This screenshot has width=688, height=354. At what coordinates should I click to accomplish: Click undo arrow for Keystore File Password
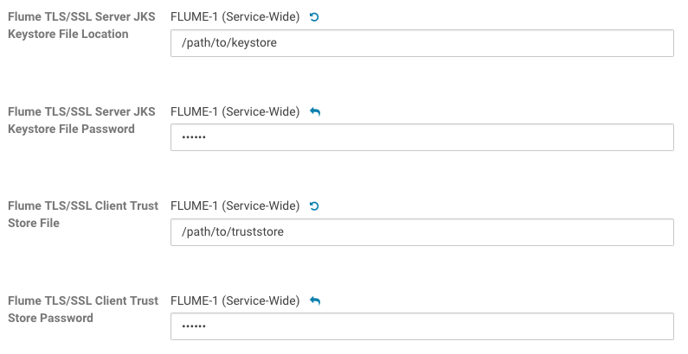[x=315, y=111]
